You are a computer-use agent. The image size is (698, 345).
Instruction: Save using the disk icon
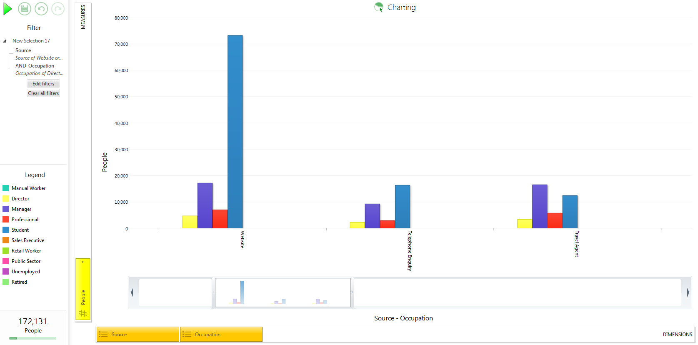pos(25,9)
